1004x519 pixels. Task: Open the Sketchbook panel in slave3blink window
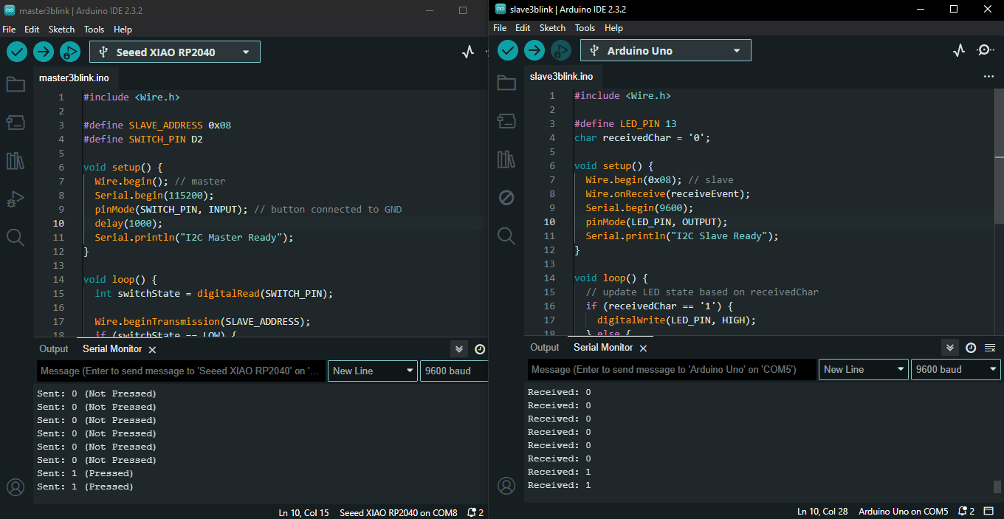coord(506,82)
